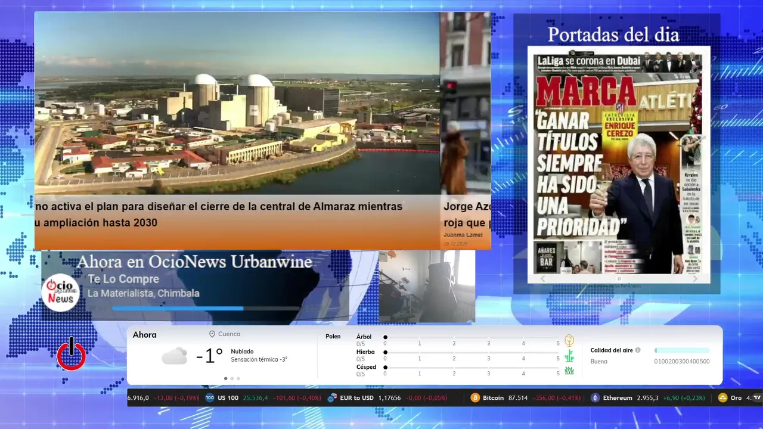Screen dimensions: 763x429
Task: Click the OcioNews round logo
Action: (x=60, y=293)
